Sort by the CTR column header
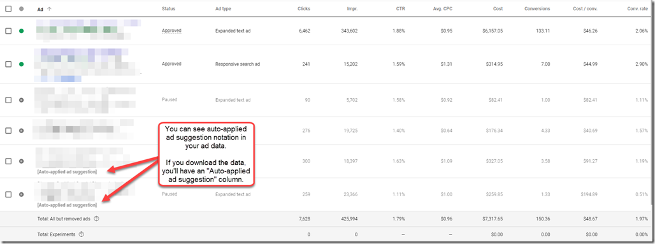This screenshot has width=655, height=244. [401, 9]
